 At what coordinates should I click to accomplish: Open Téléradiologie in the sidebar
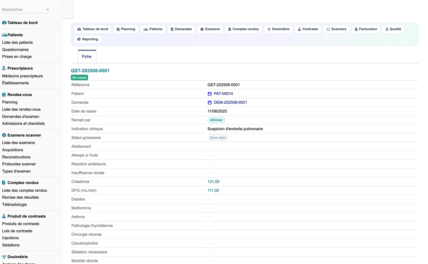[x=15, y=205]
